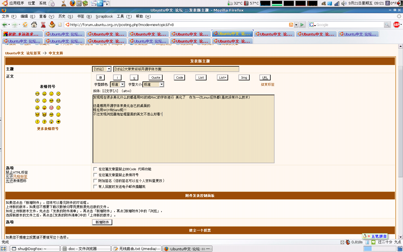Click the search magnifier button
Screen dimensions: 403x252
(x=387, y=25)
